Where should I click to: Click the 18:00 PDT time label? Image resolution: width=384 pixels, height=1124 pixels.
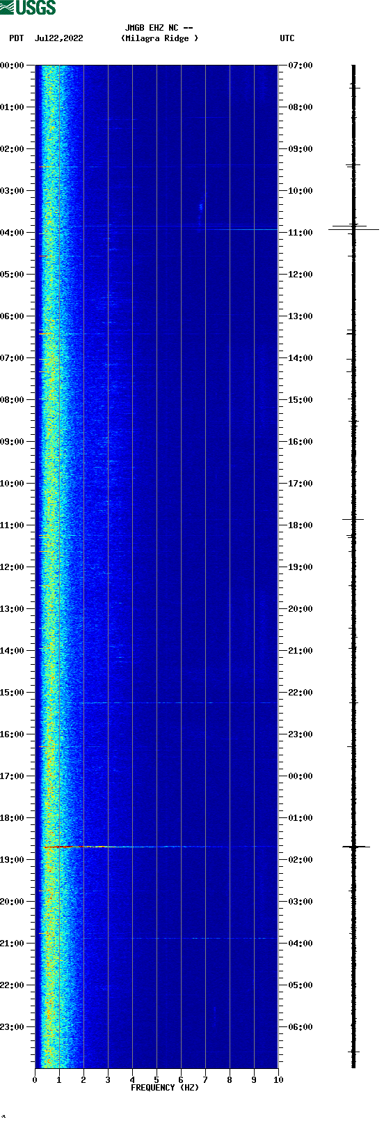(x=13, y=818)
